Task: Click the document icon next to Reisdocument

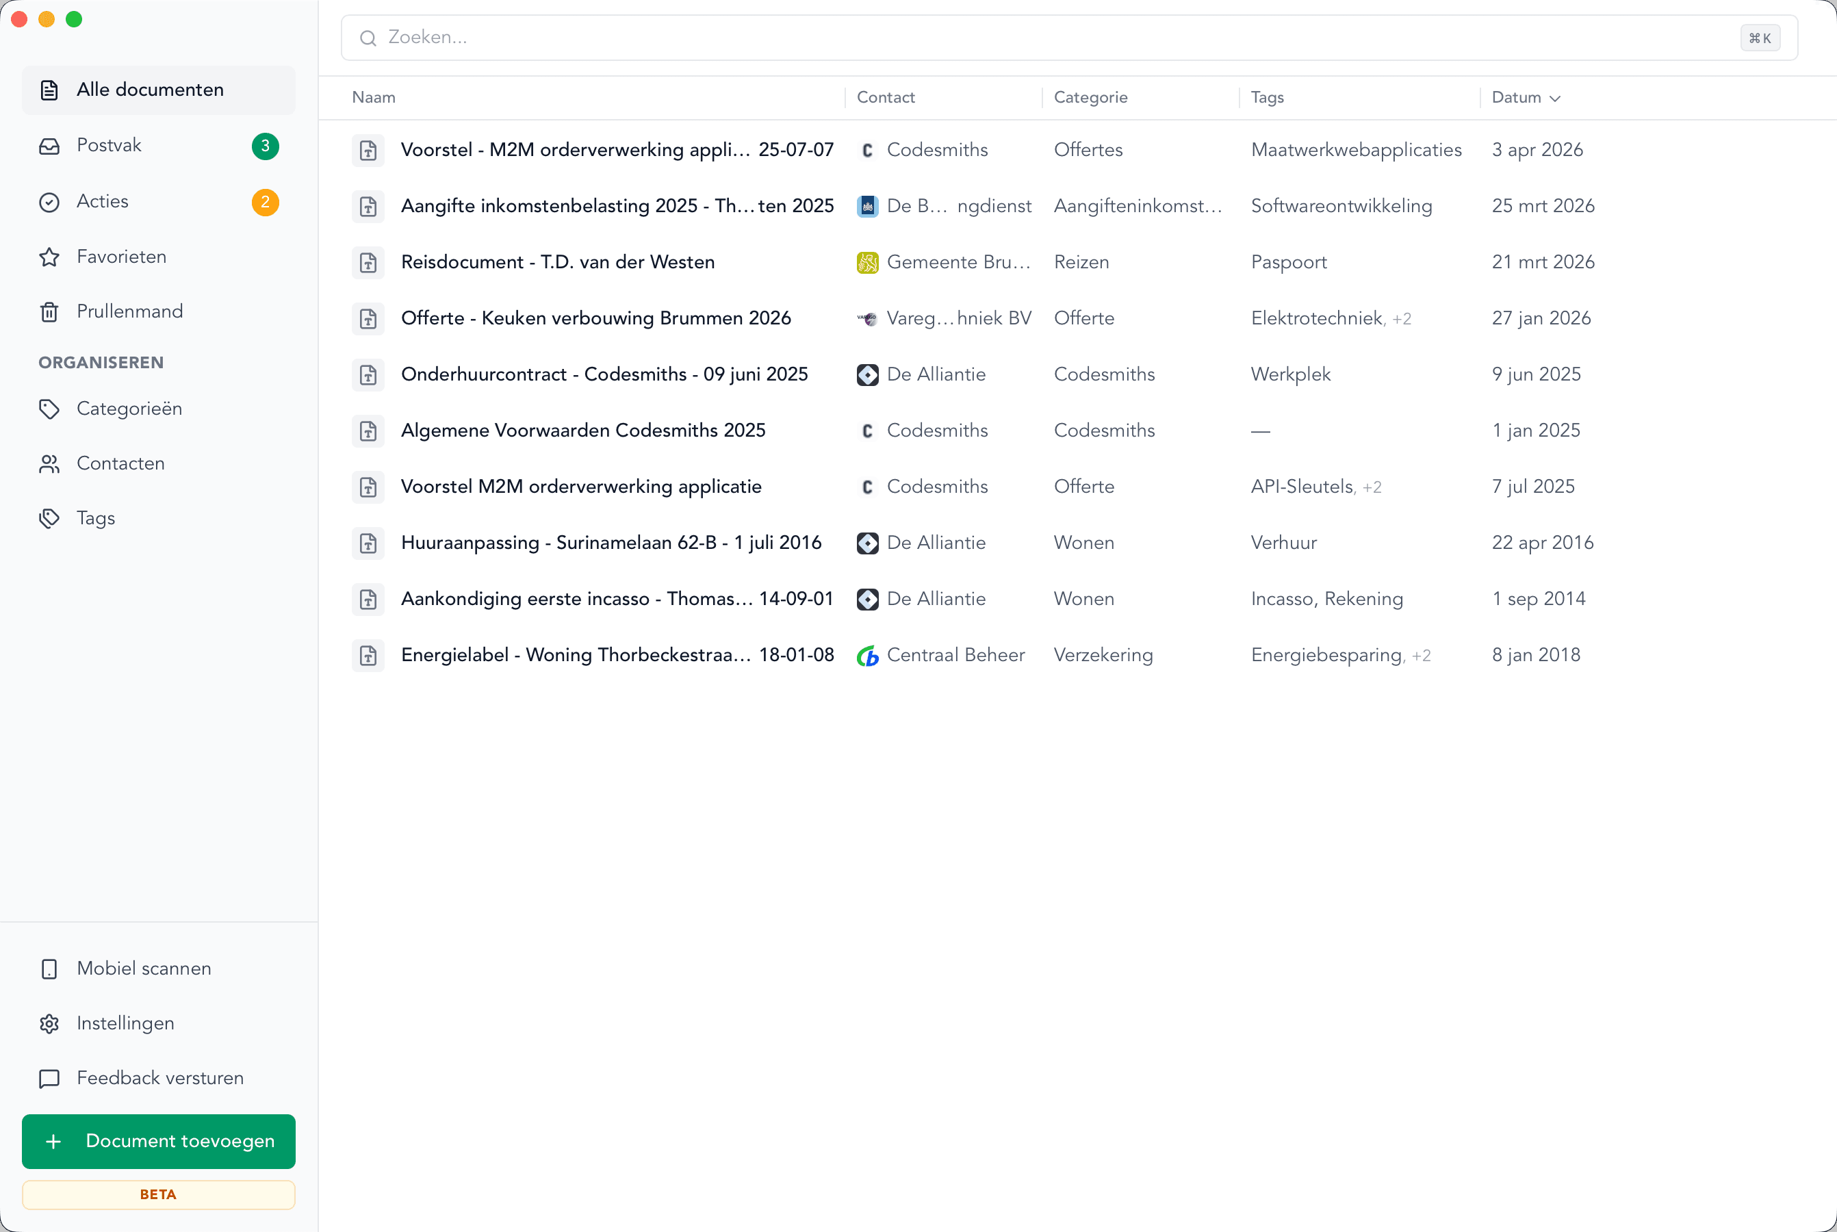Action: (x=368, y=262)
